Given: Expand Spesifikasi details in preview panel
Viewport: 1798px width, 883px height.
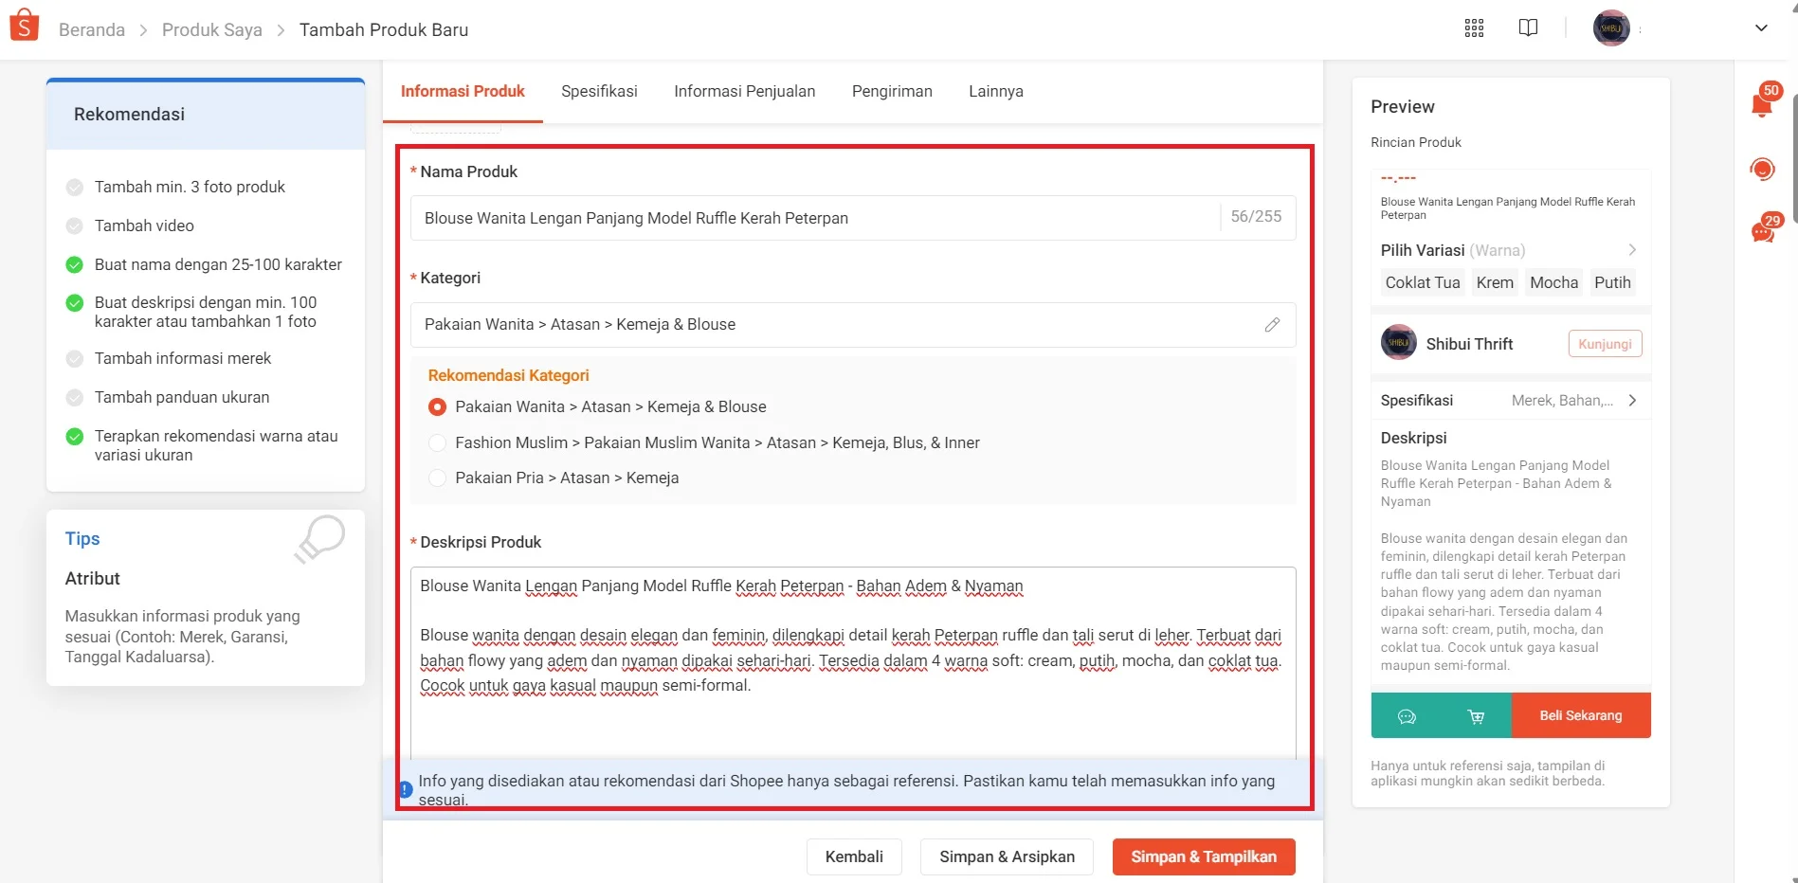Looking at the screenshot, I should 1632,400.
